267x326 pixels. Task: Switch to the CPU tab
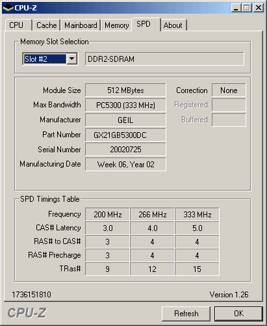click(x=19, y=25)
